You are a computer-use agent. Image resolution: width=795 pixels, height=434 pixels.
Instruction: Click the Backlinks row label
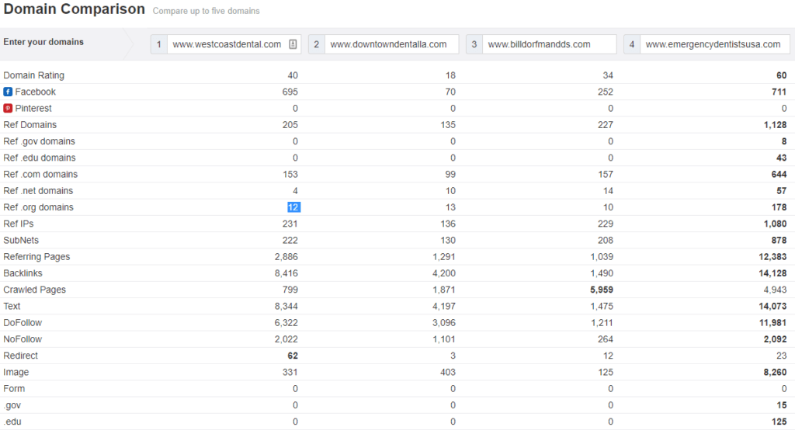23,273
